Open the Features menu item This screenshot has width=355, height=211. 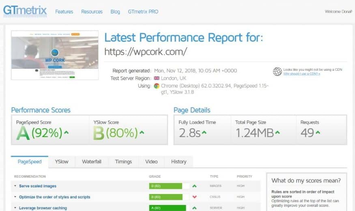click(64, 11)
